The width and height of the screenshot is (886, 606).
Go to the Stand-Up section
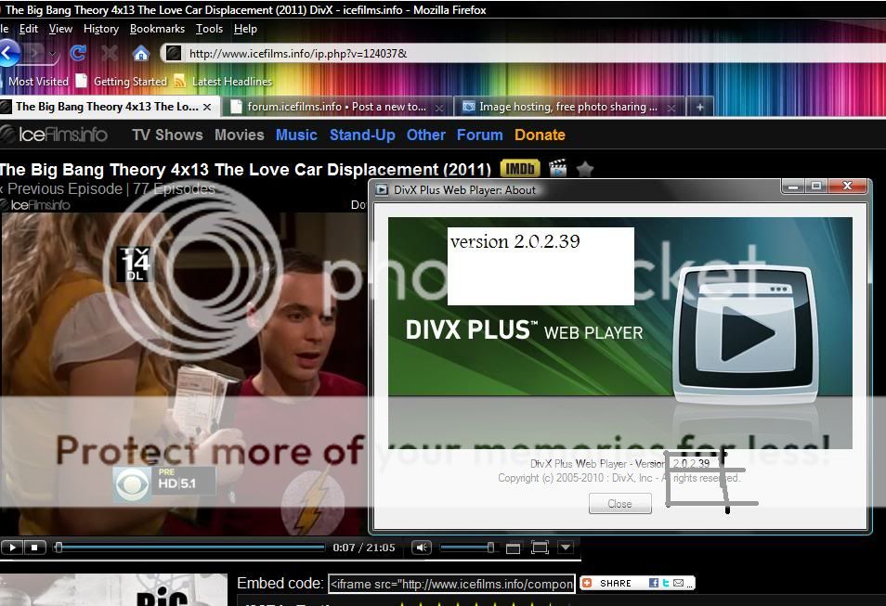pyautogui.click(x=362, y=135)
